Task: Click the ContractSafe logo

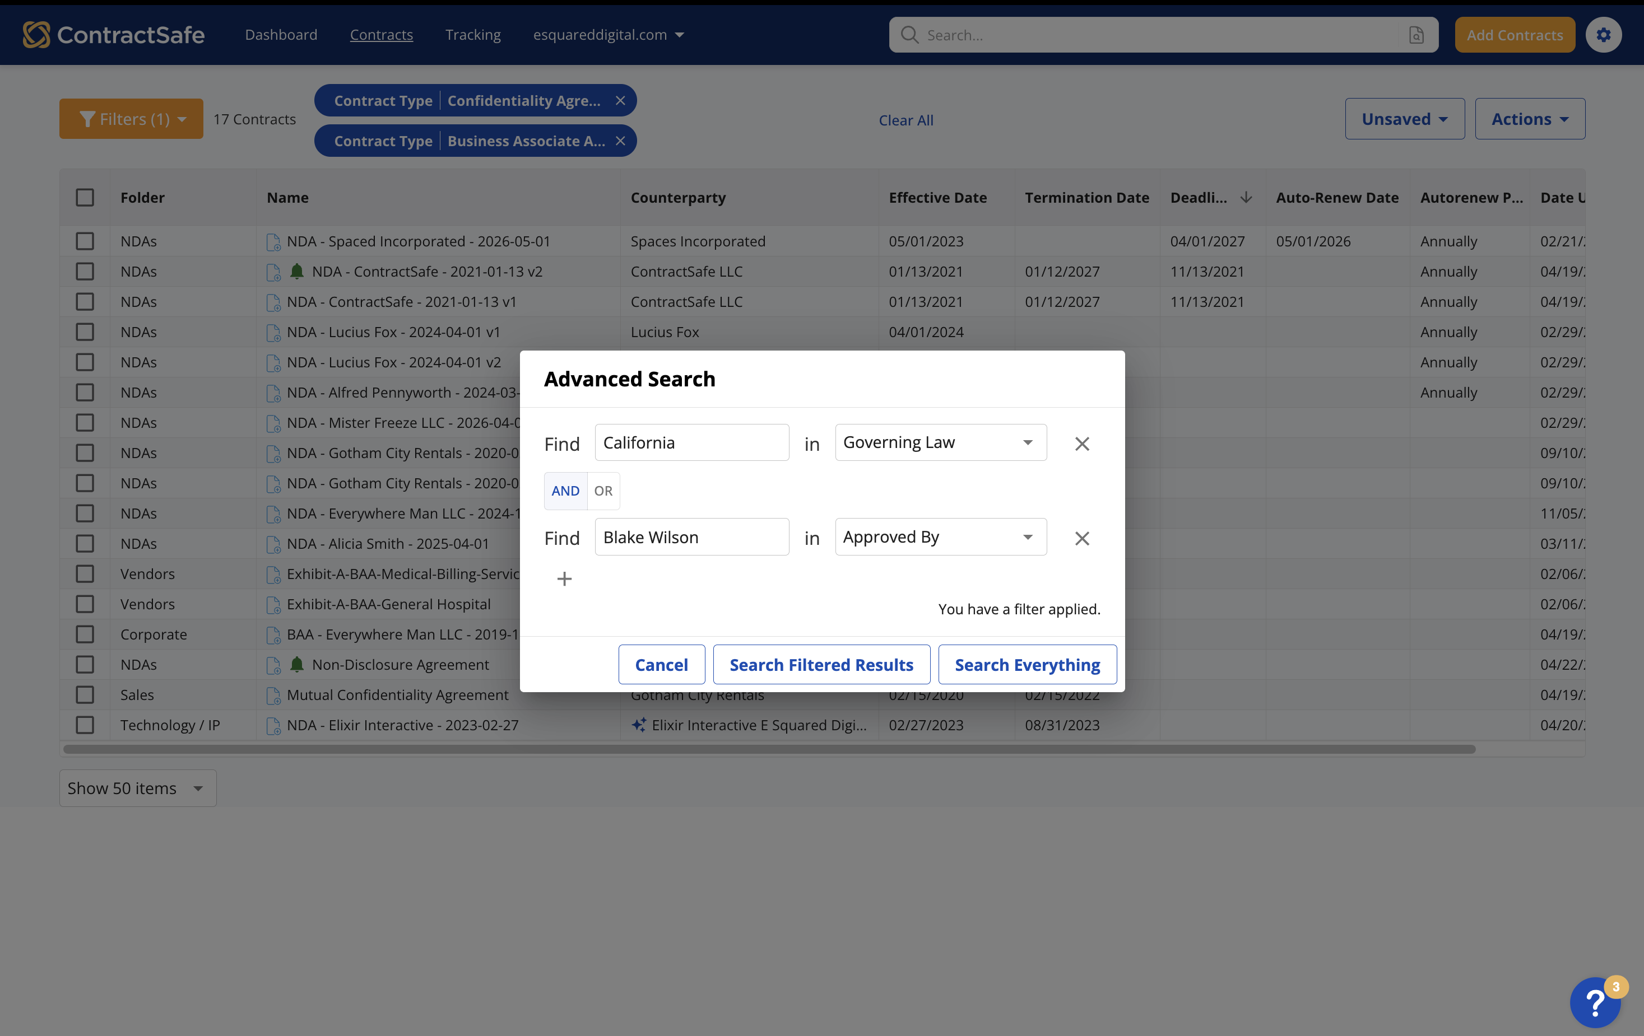Action: (x=113, y=35)
